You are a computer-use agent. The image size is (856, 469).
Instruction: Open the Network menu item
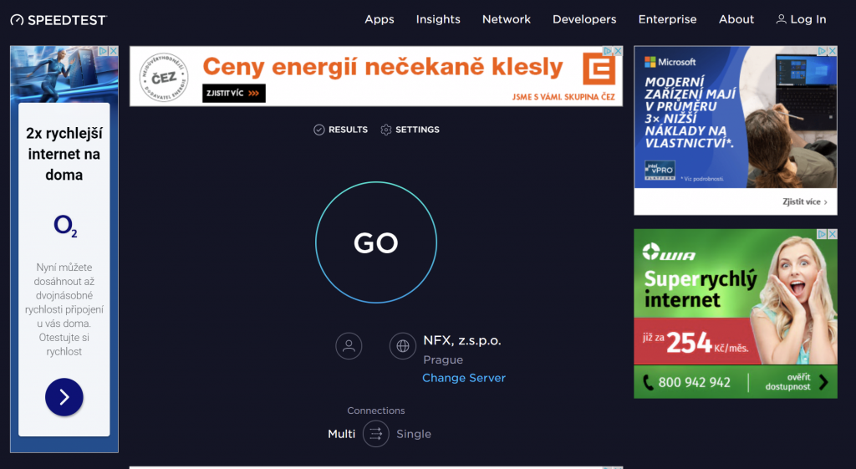point(506,19)
